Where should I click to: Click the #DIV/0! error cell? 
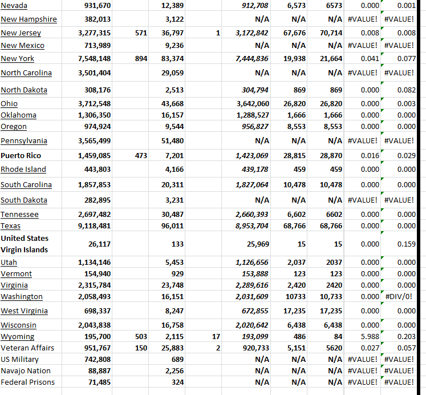399,296
